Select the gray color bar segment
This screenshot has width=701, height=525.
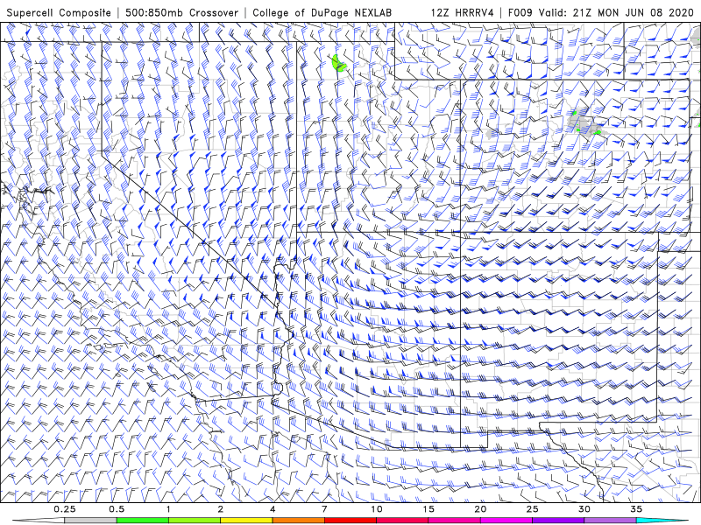(91, 521)
